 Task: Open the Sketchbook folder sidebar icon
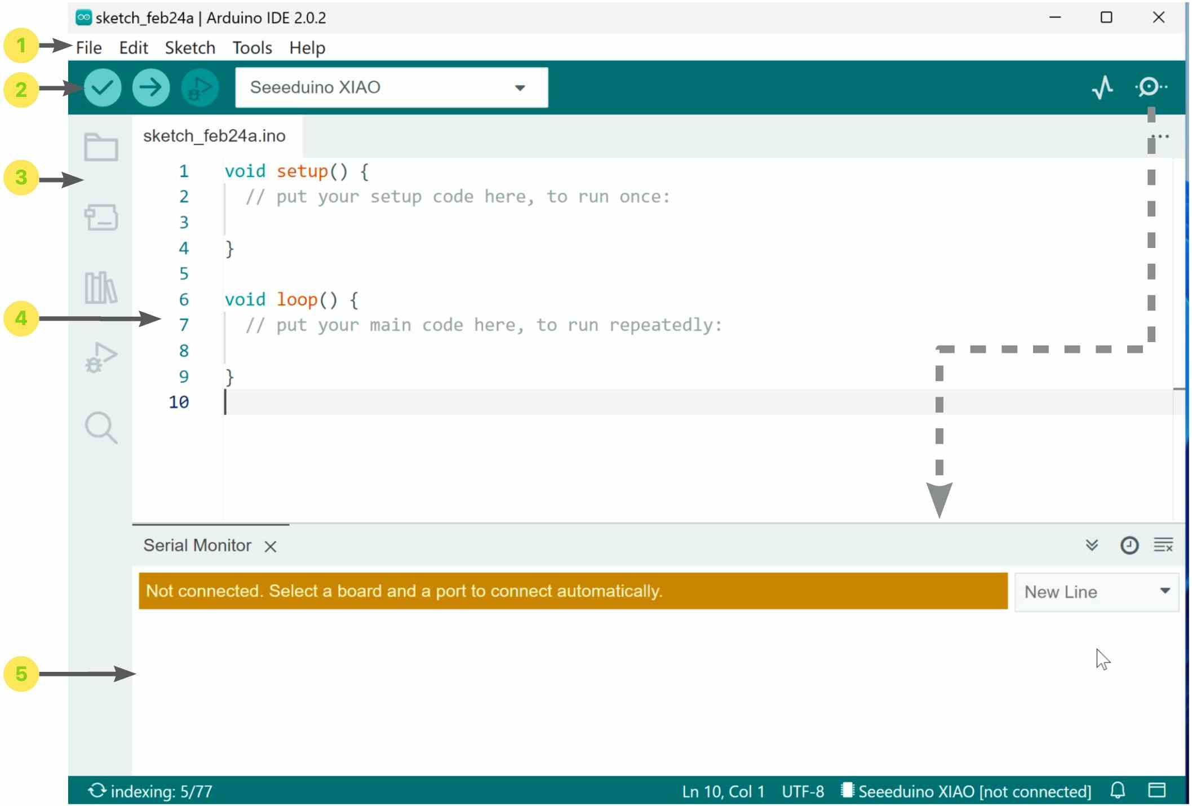101,148
